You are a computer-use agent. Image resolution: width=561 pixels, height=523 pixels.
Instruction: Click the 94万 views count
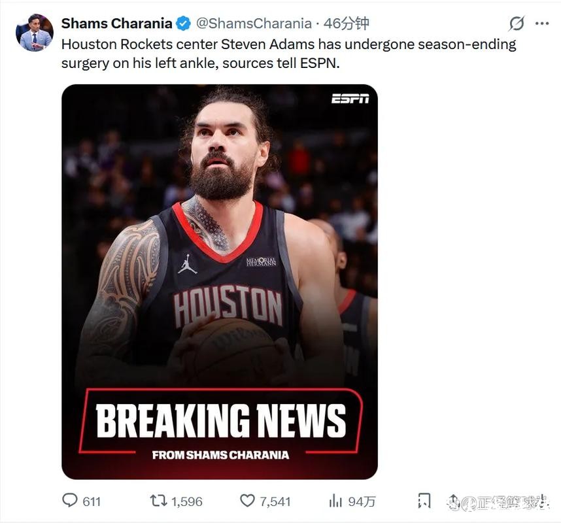point(362,501)
